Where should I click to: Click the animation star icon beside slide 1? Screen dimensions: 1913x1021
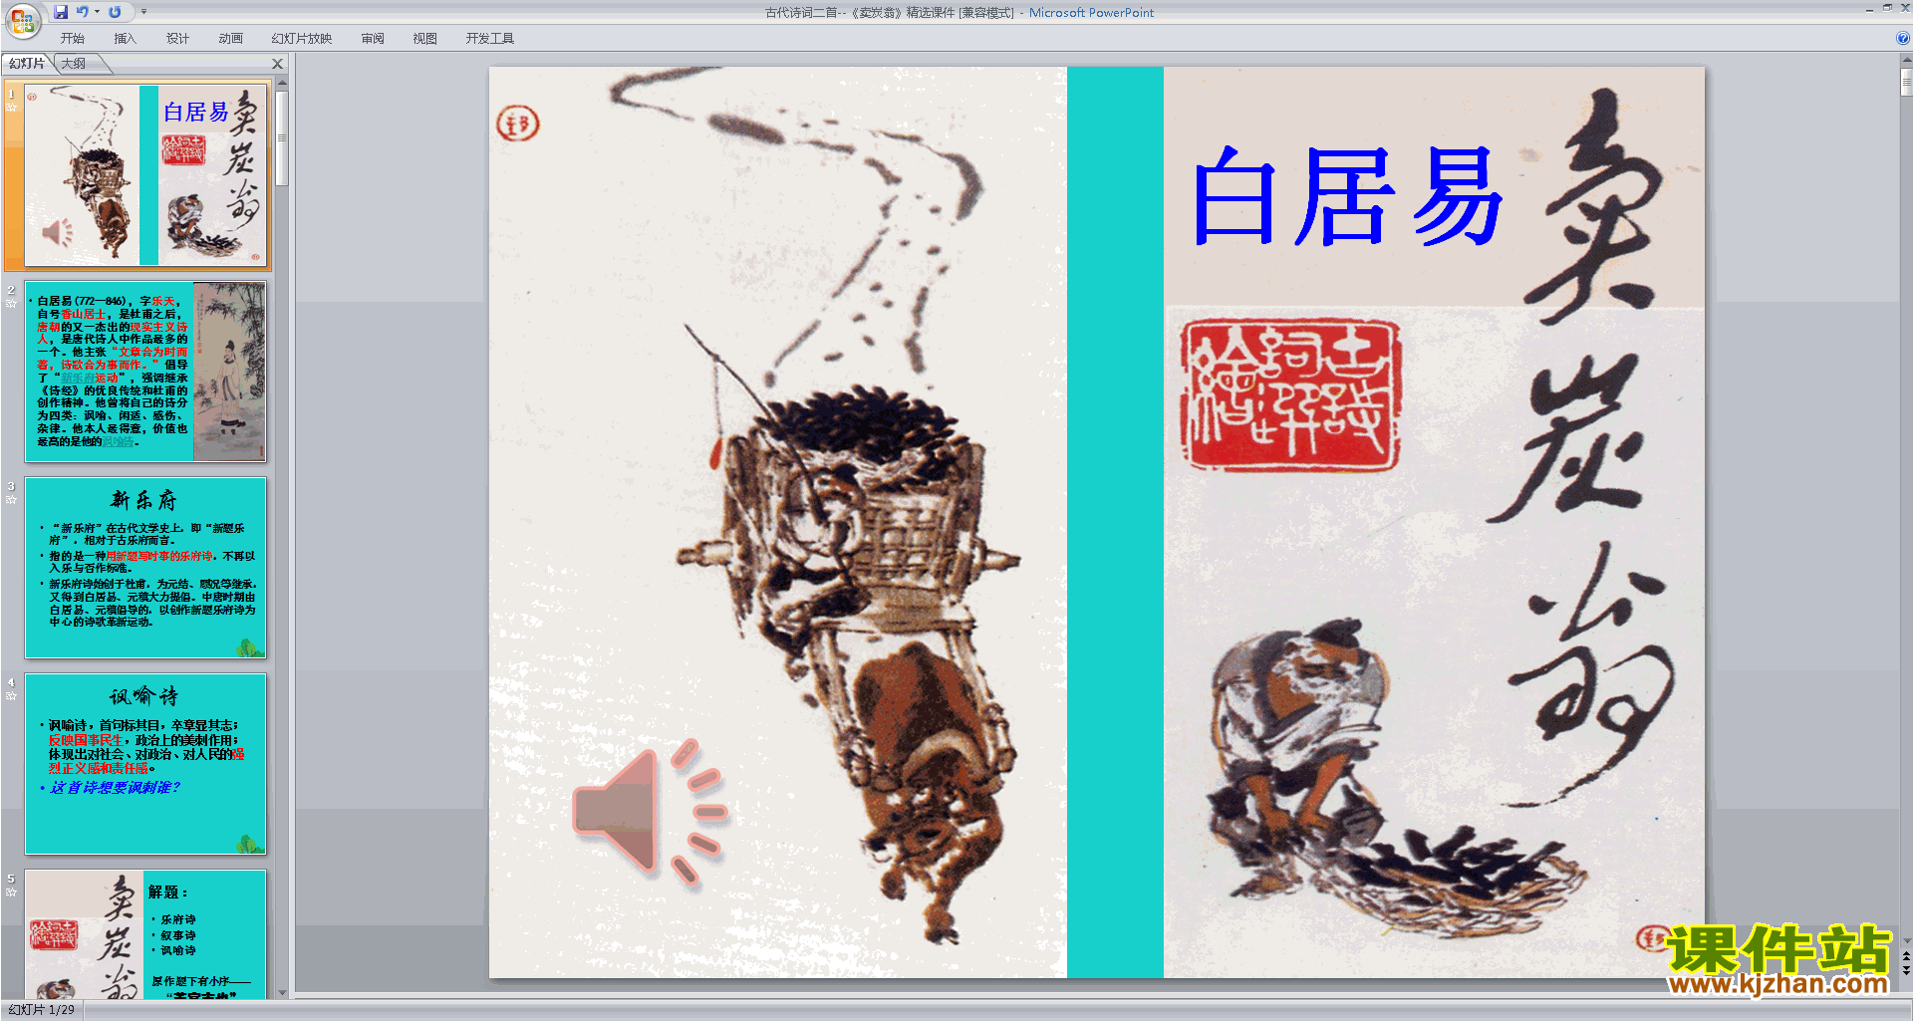point(12,107)
